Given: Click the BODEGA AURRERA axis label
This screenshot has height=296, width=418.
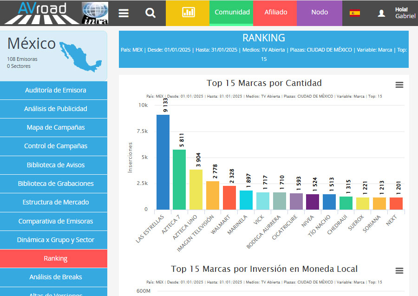Looking at the screenshot, I should 263,232.
